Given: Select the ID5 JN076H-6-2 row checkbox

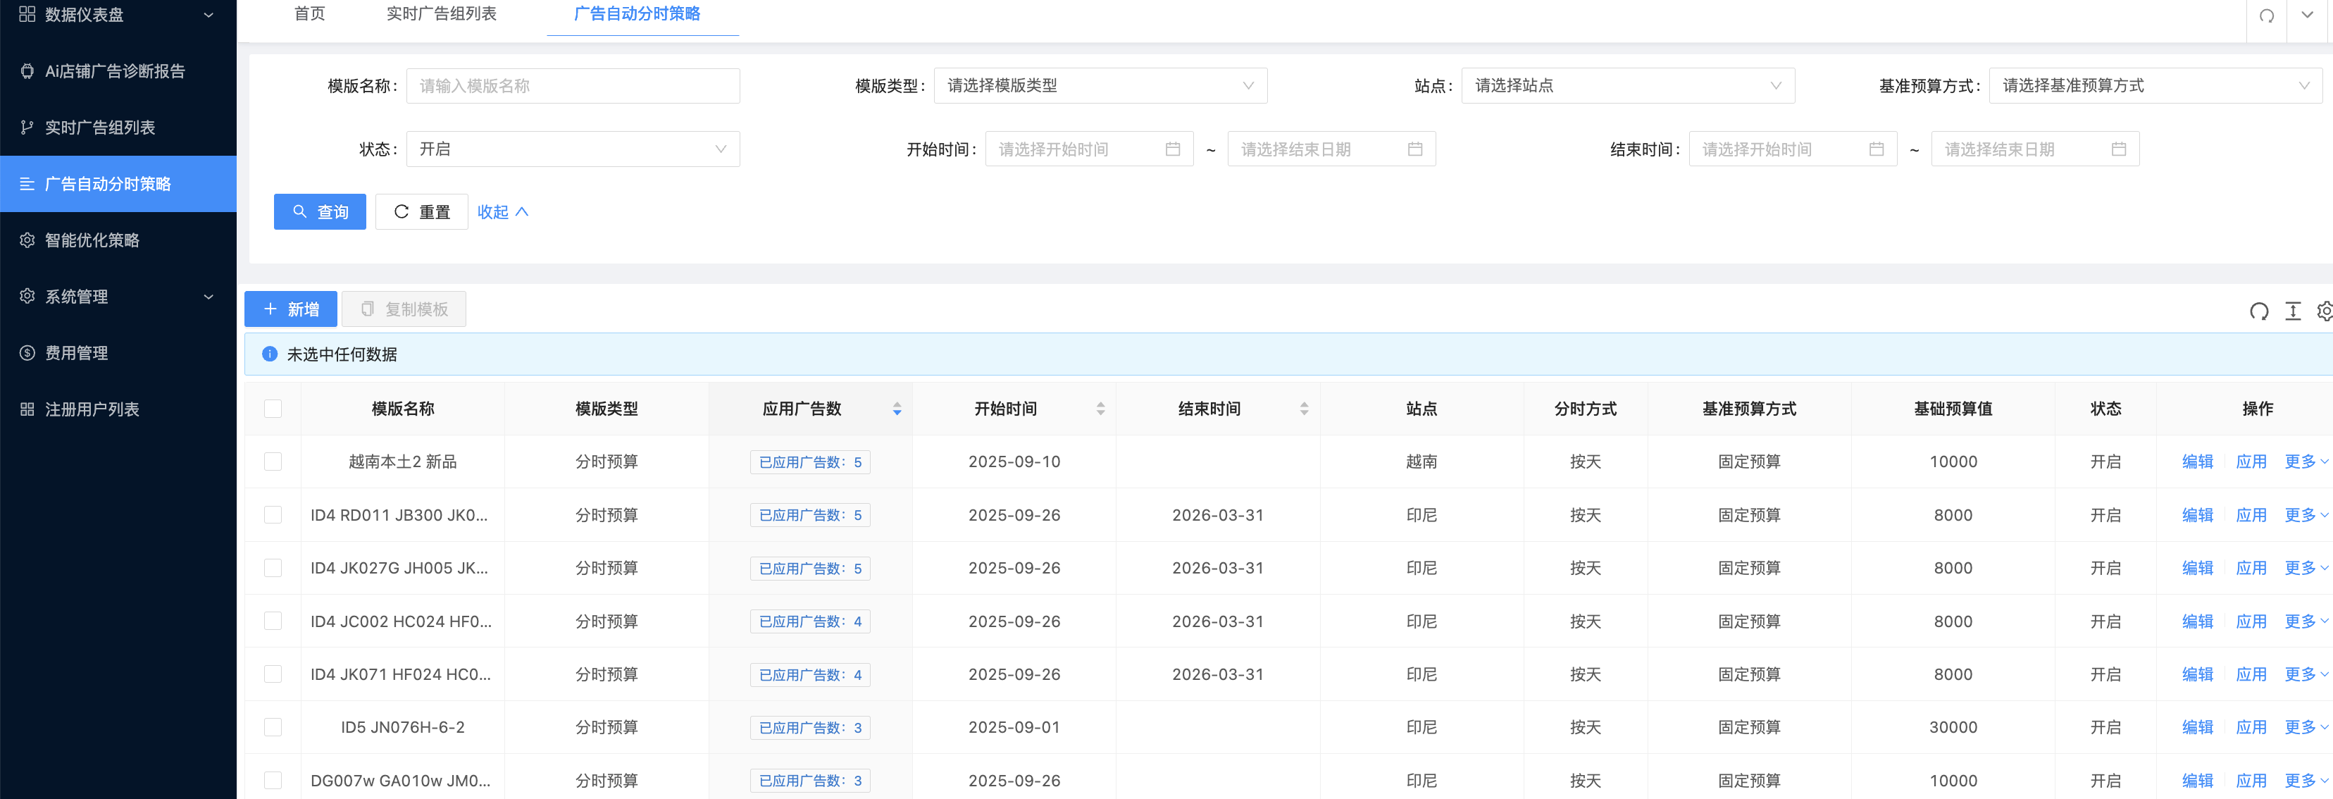Looking at the screenshot, I should [273, 727].
